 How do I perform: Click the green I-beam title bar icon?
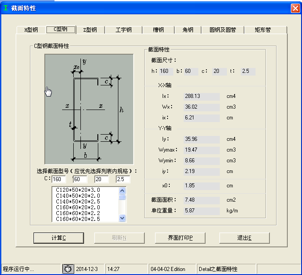click(6, 8)
